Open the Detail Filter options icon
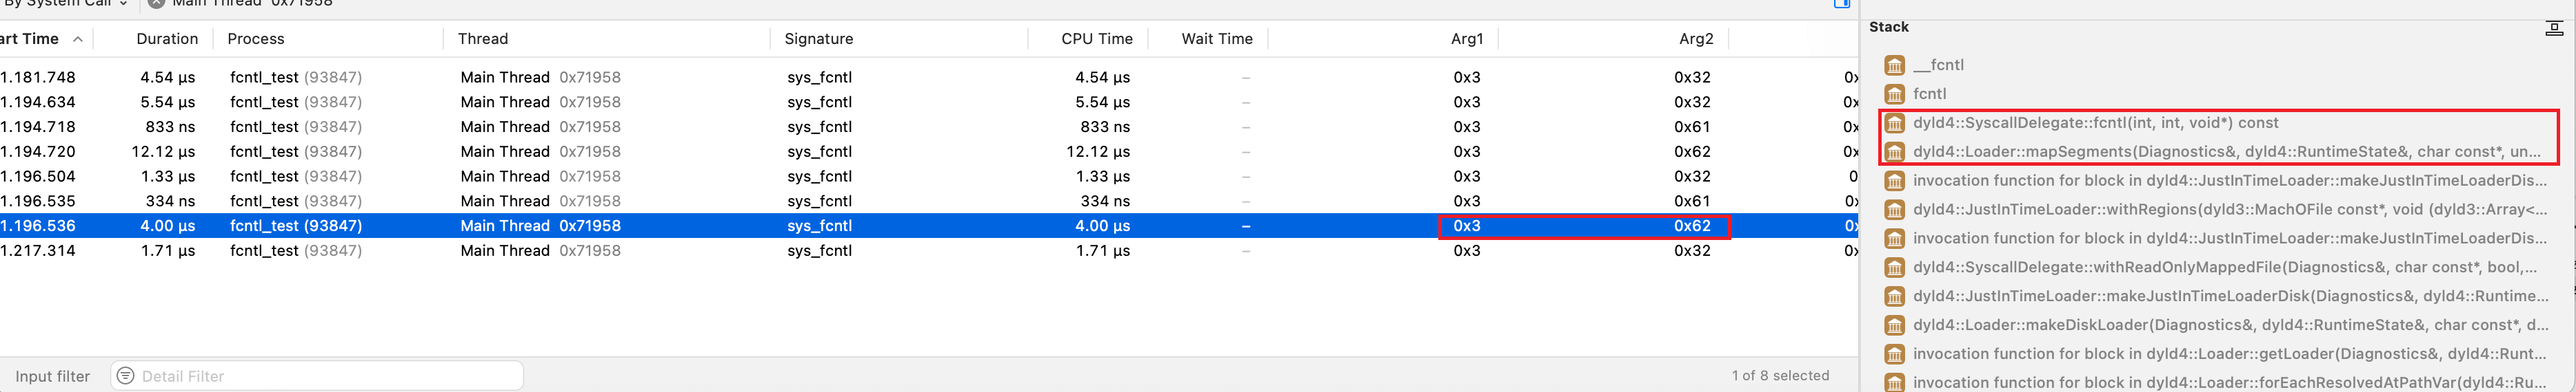Viewport: 2576px width, 392px height. (x=125, y=376)
